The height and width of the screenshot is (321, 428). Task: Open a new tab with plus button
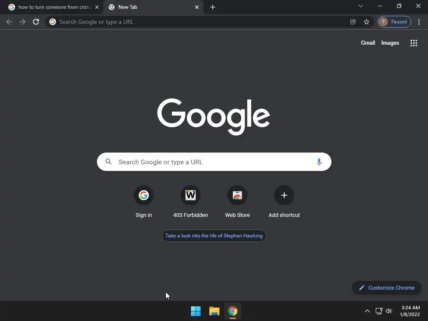(213, 7)
